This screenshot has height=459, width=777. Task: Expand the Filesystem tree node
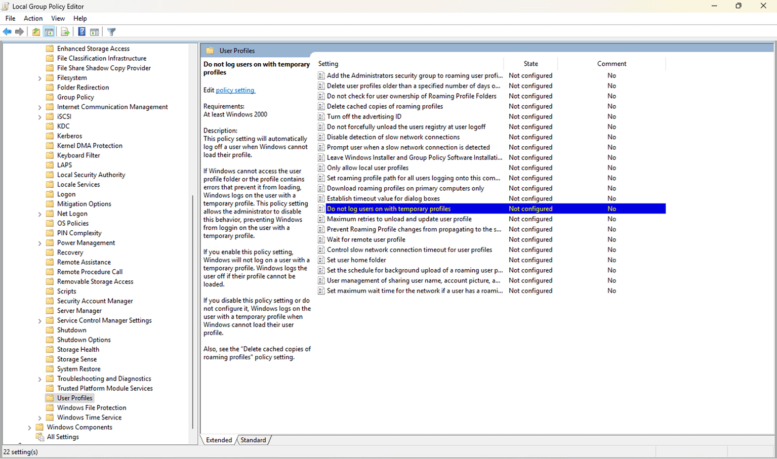40,77
